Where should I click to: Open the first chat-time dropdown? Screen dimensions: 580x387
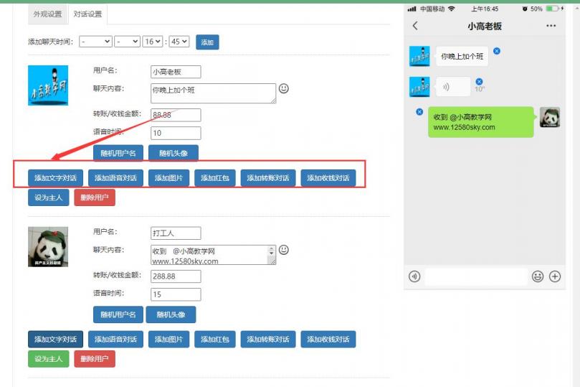click(x=95, y=42)
